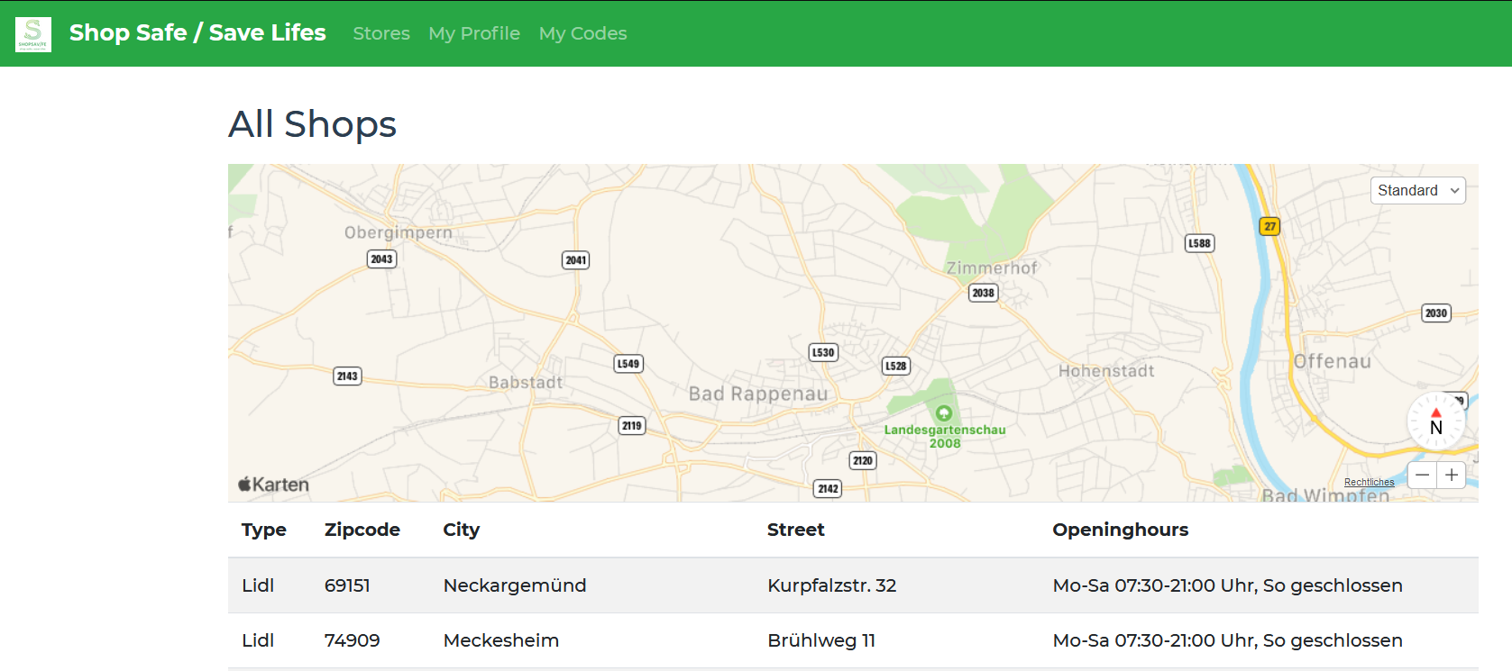Click the Obergimpern label on map
Image resolution: width=1512 pixels, height=671 pixels.
pyautogui.click(x=399, y=232)
